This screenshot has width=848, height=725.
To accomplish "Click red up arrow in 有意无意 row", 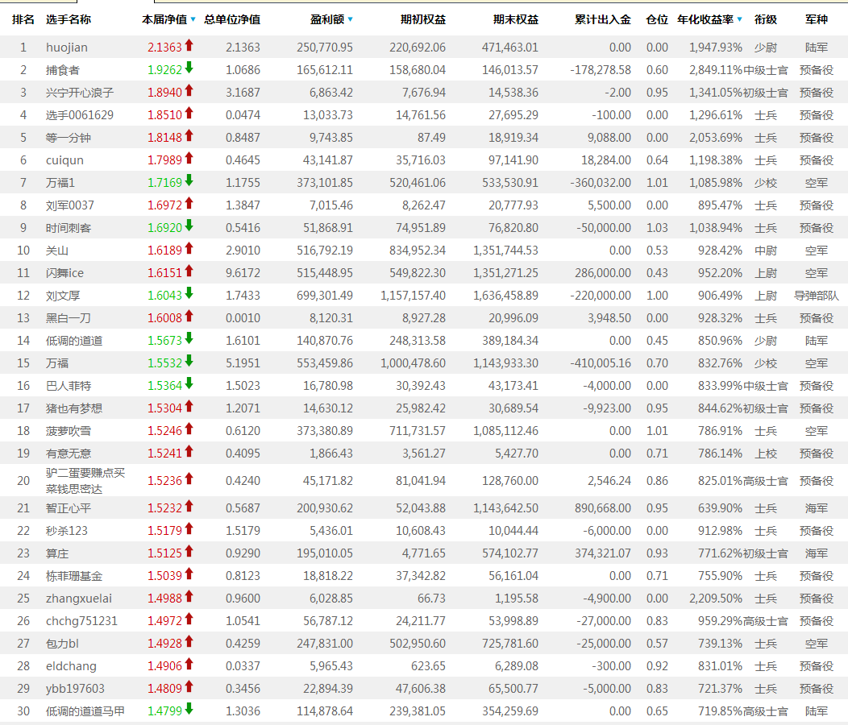I will click(189, 451).
